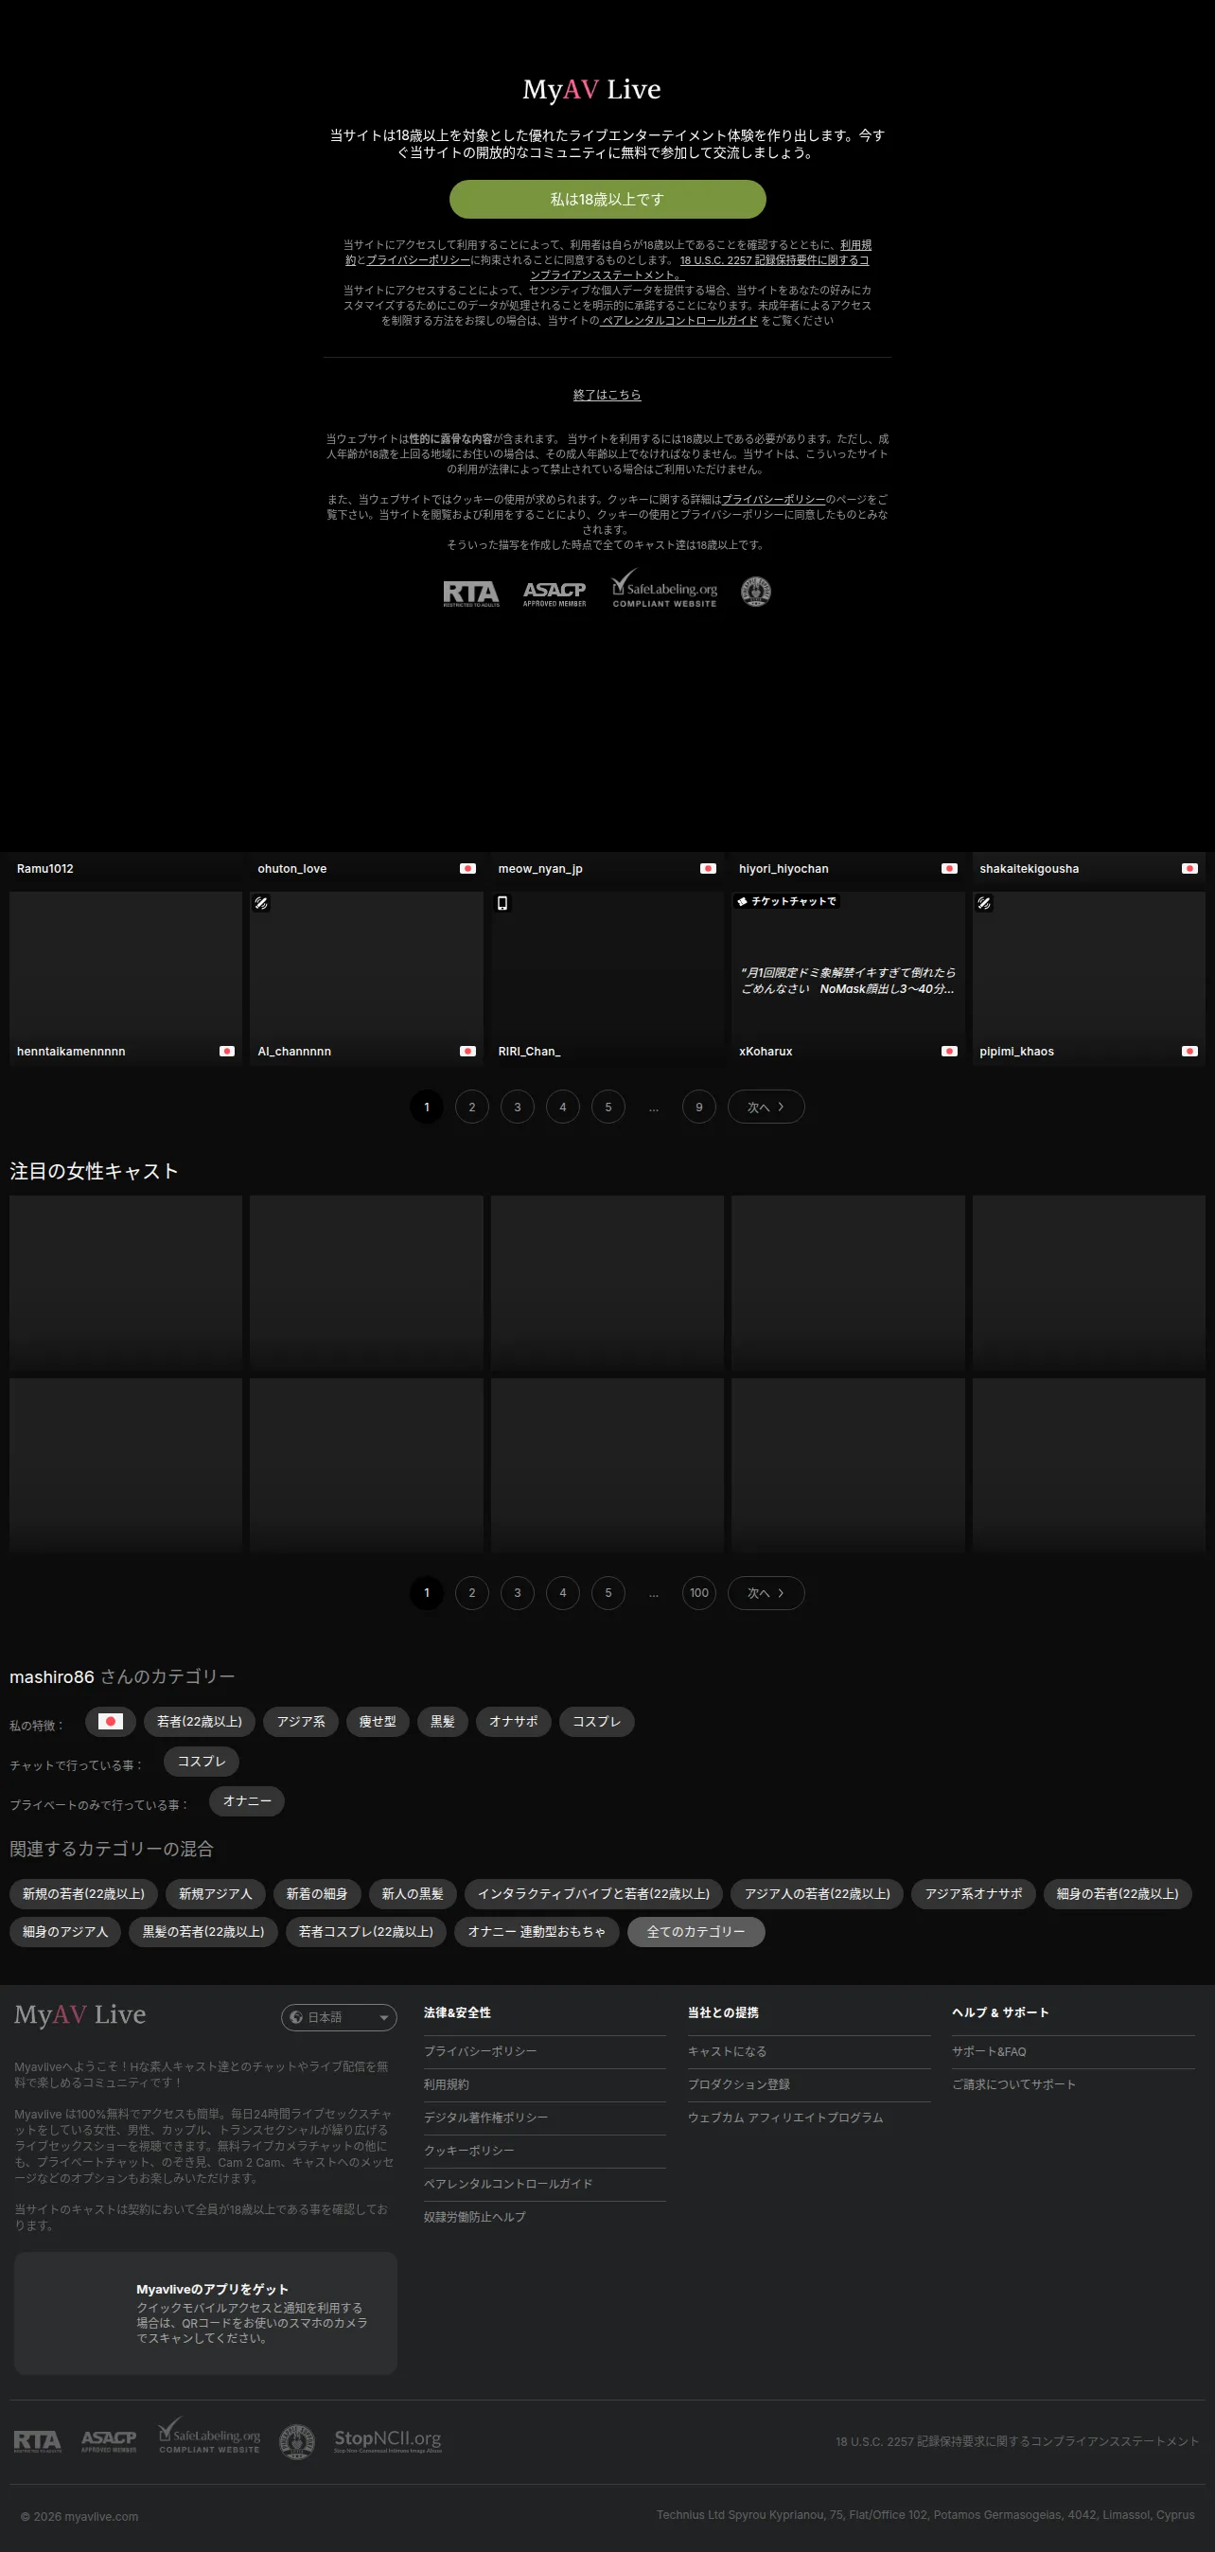Click the Japan flag category chip
Screen dimensions: 1215x2552
[110, 1721]
